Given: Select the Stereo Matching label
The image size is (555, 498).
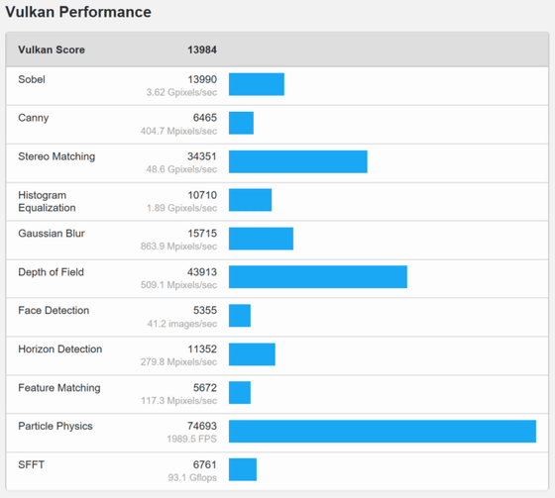Looking at the screenshot, I should [56, 156].
